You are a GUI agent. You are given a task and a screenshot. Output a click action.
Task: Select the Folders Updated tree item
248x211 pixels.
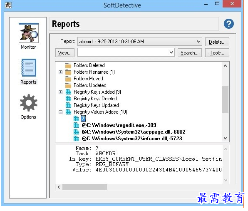90,85
